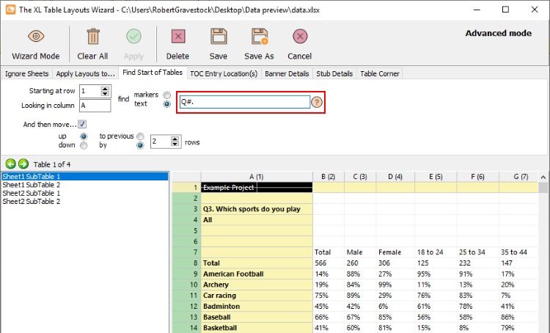Click the find text field containing Q#.
The image size is (550, 333).
(245, 102)
